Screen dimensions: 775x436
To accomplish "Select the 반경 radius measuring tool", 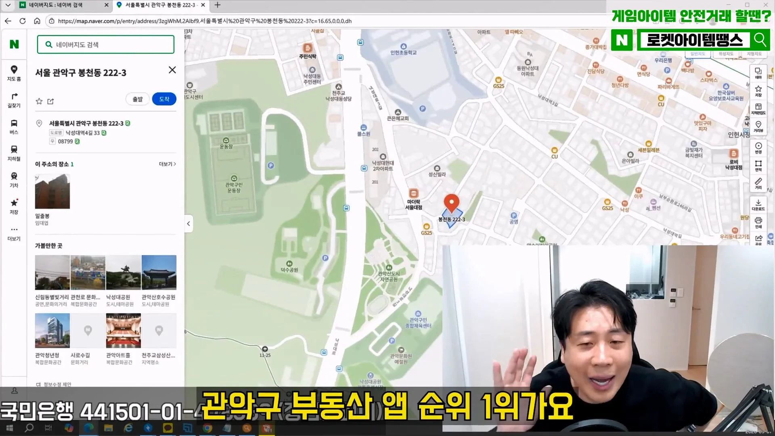I will click(758, 148).
